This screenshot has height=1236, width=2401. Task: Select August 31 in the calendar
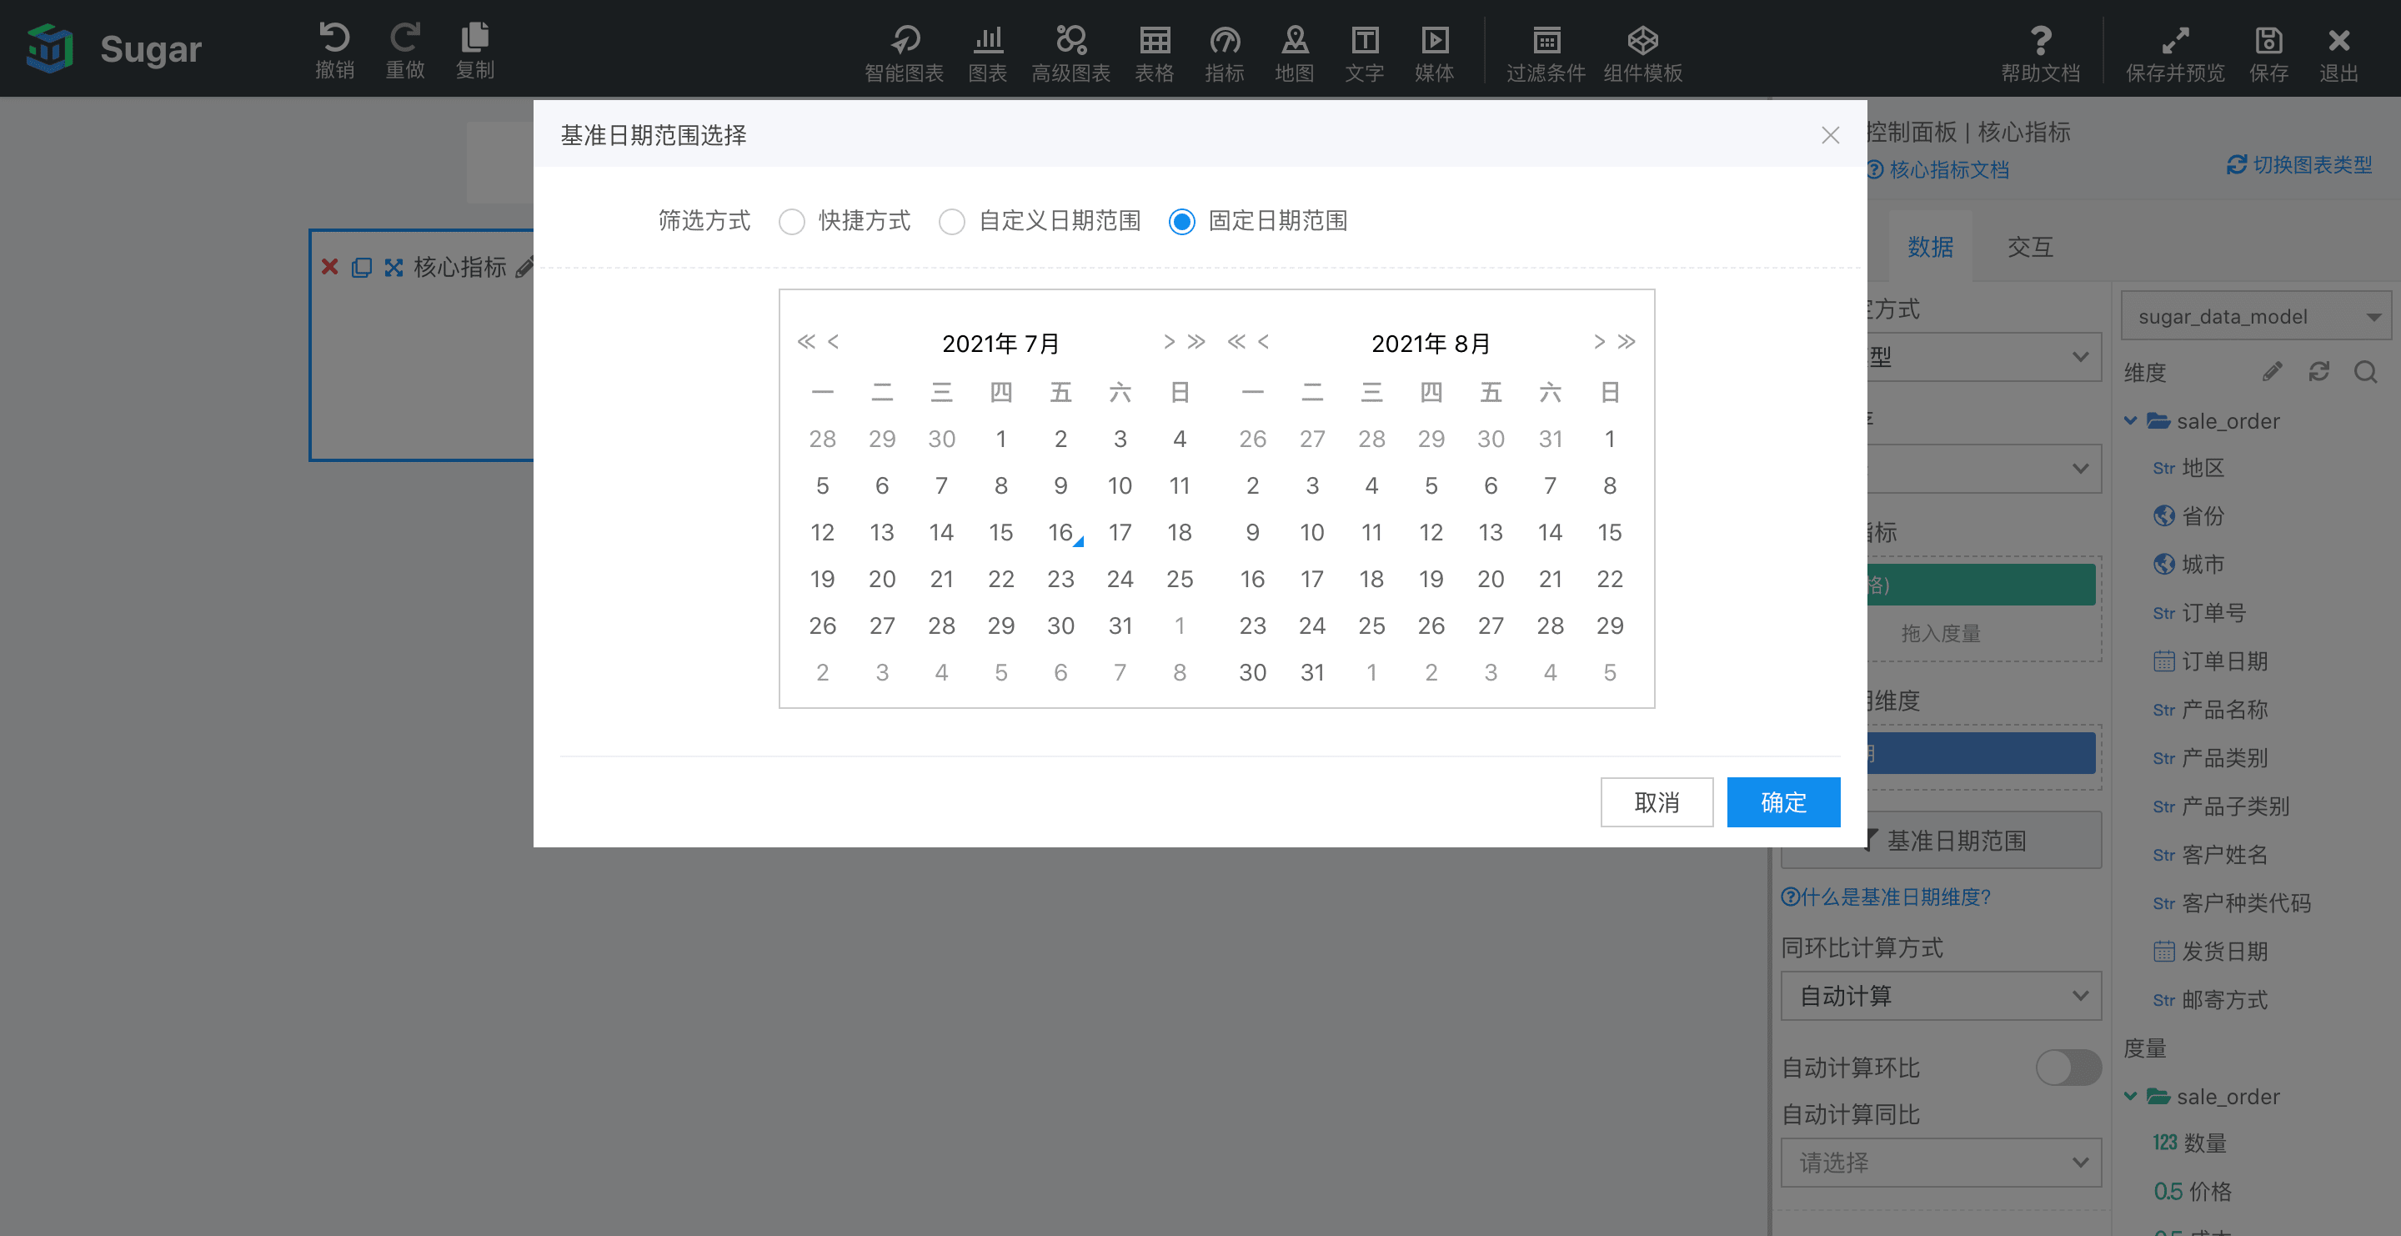pyautogui.click(x=1311, y=672)
